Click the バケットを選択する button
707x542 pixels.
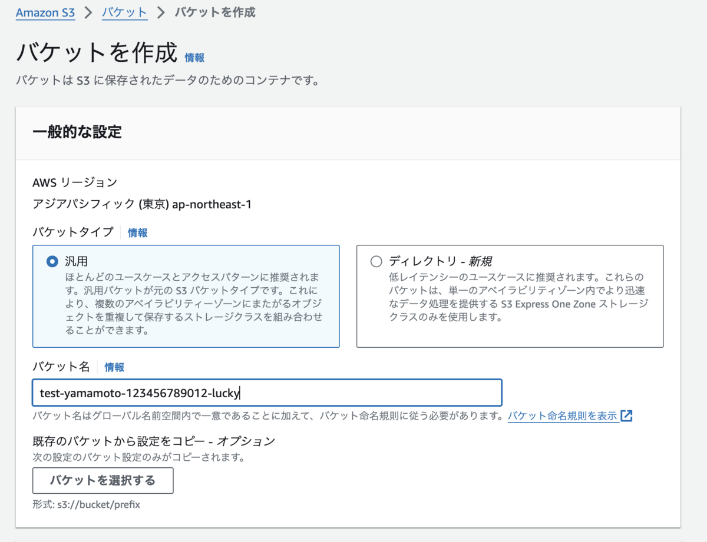[103, 480]
